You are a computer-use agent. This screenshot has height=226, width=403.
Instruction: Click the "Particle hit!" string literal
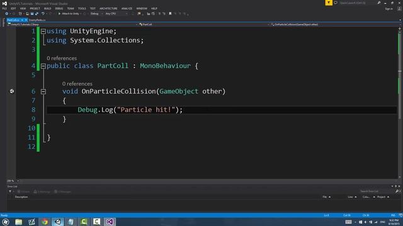(x=146, y=110)
